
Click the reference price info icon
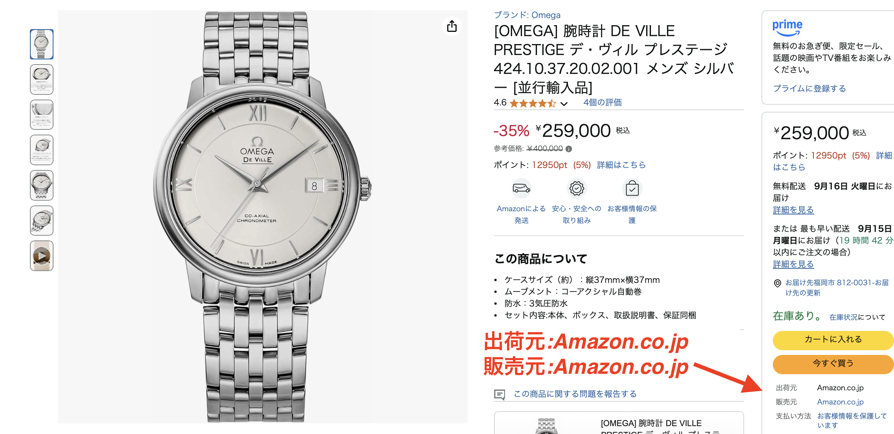(569, 149)
